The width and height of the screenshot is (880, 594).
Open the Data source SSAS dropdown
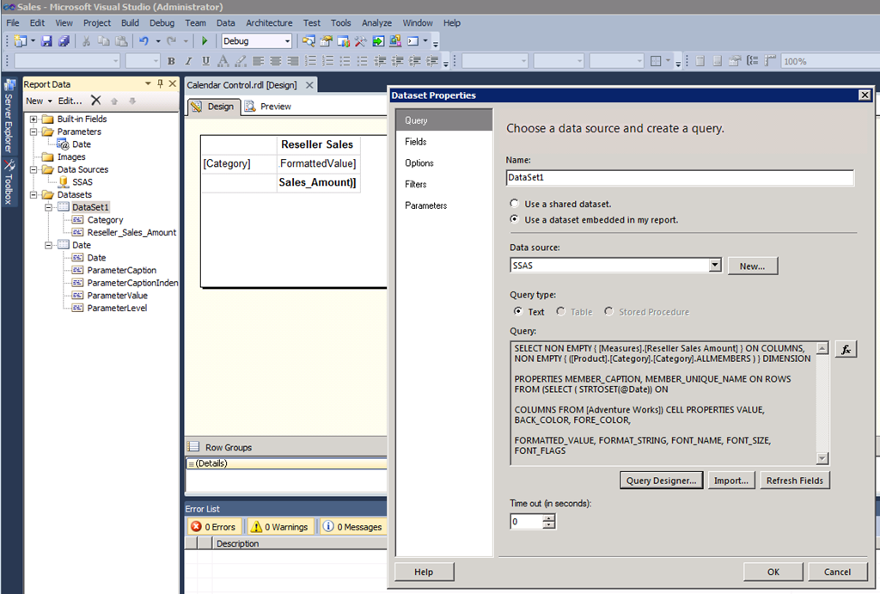(x=714, y=266)
